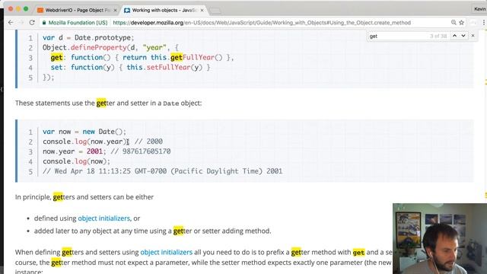Open the zoom magnifier icon in address bar

(x=454, y=23)
